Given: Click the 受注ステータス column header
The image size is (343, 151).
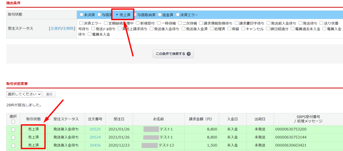Looking at the screenshot, I should coord(66,119).
